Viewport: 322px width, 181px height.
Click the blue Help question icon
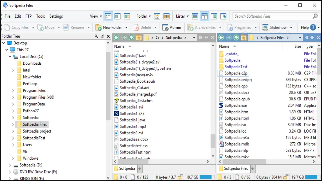[x=313, y=27]
